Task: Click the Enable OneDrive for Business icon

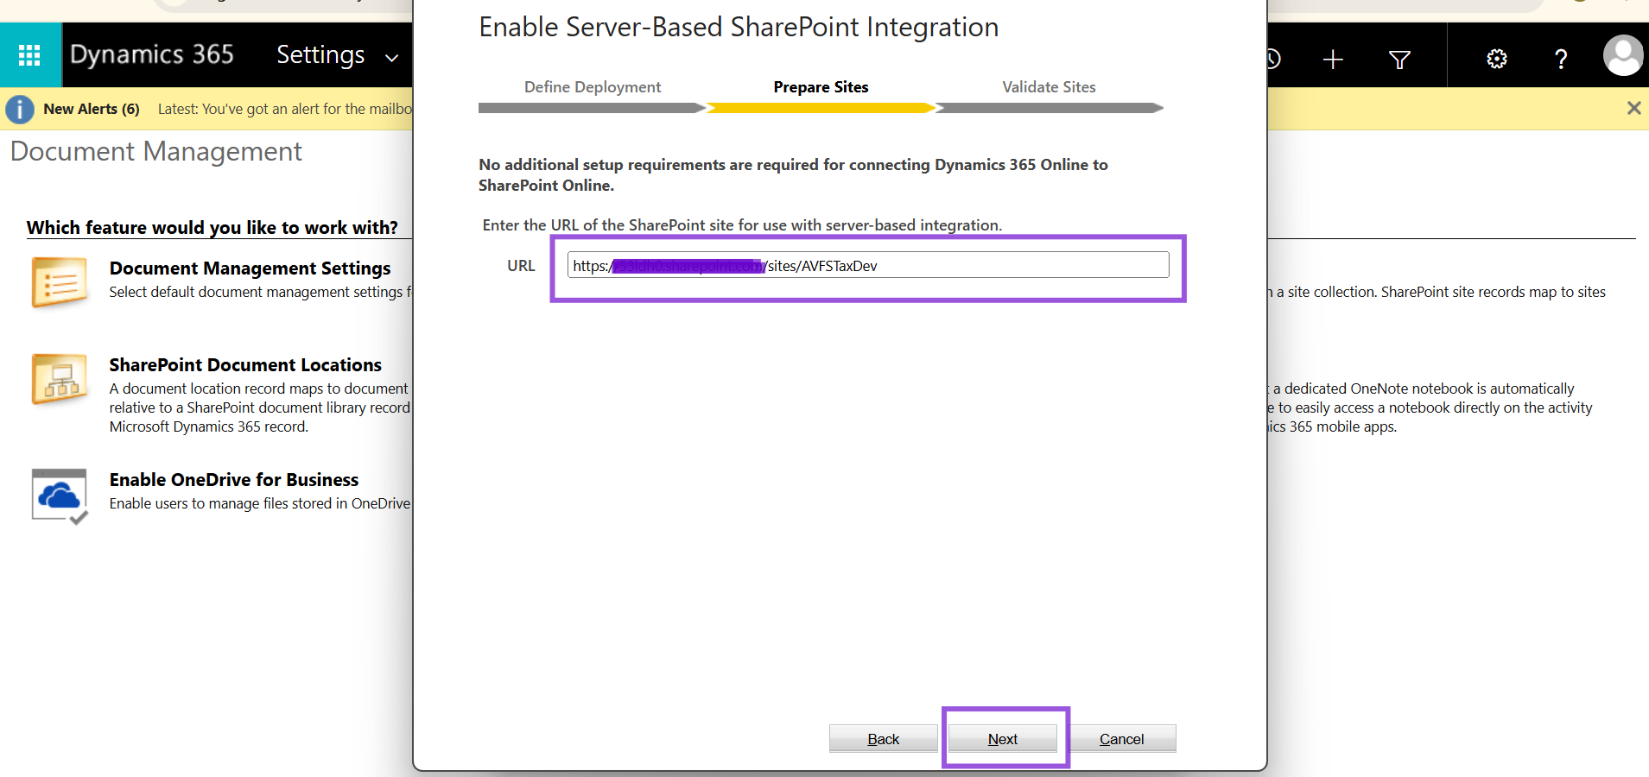Action: pos(60,496)
